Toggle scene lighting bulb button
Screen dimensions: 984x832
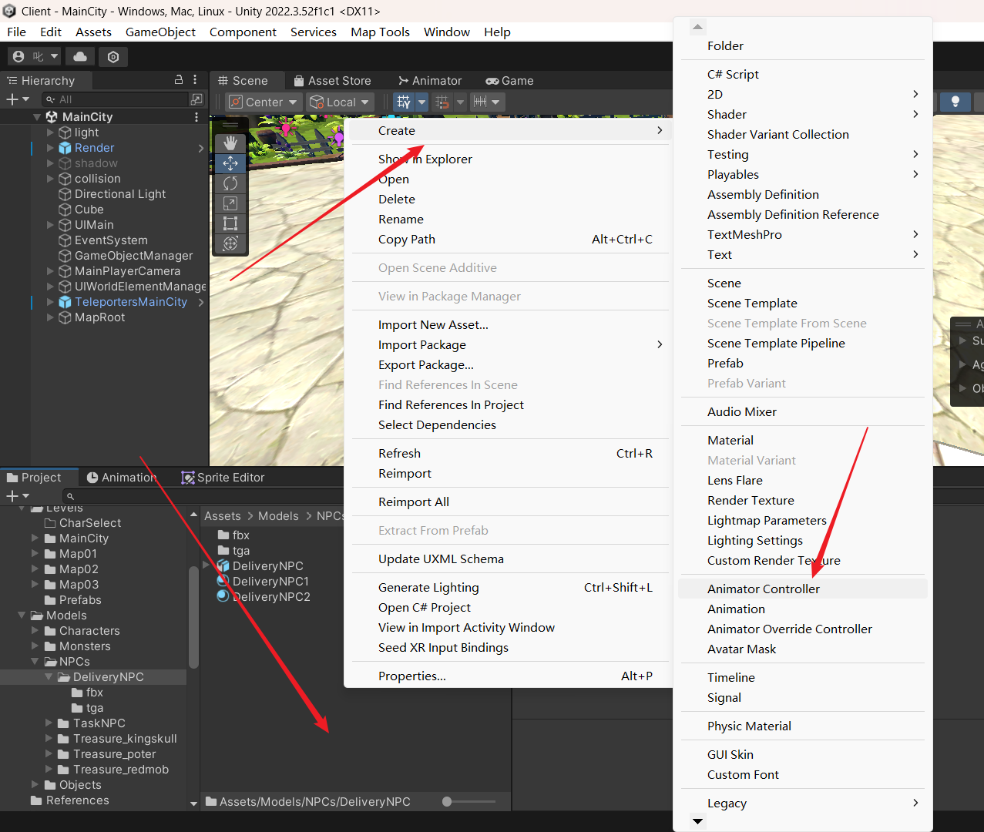point(955,102)
